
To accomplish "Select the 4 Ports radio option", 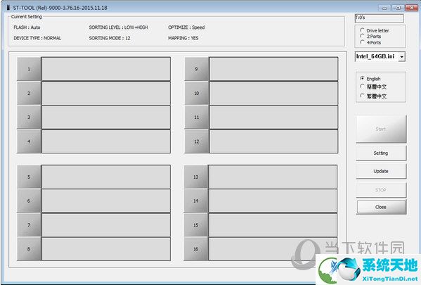I will (x=370, y=42).
